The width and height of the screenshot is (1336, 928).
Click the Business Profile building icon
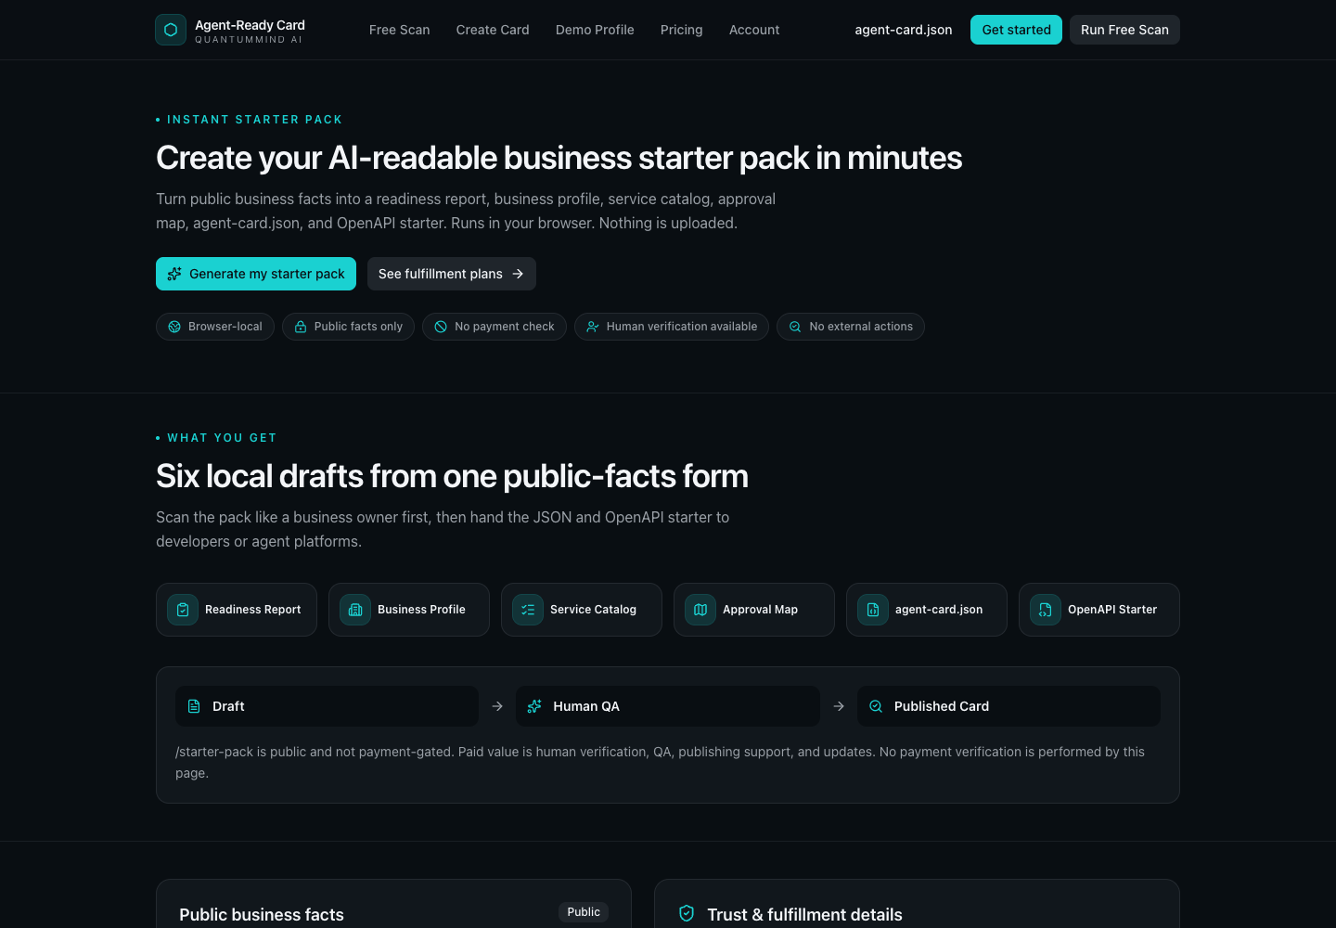[355, 610]
